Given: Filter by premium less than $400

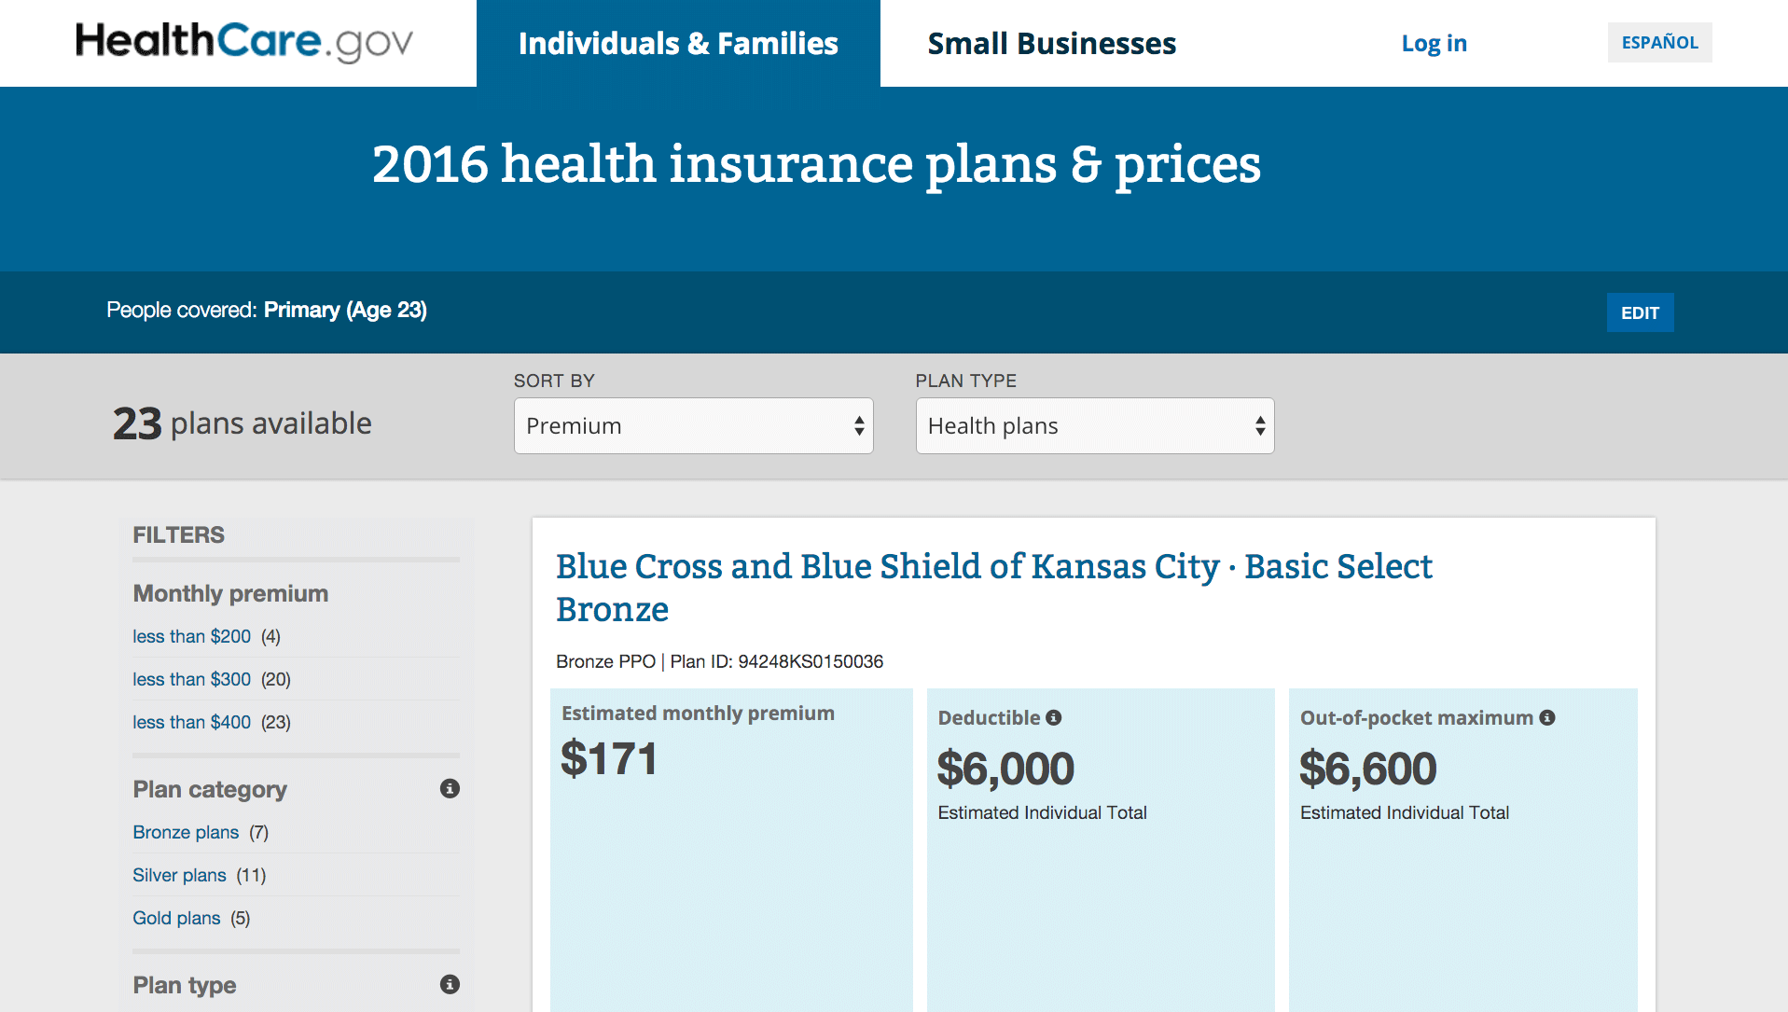Looking at the screenshot, I should point(191,722).
